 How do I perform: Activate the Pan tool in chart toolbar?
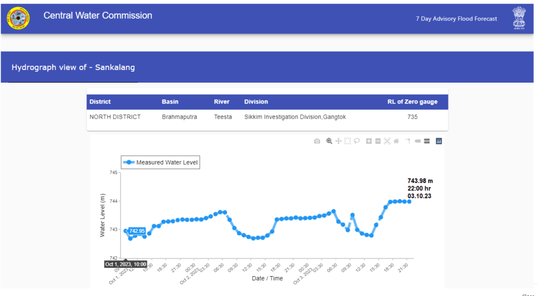tap(338, 141)
